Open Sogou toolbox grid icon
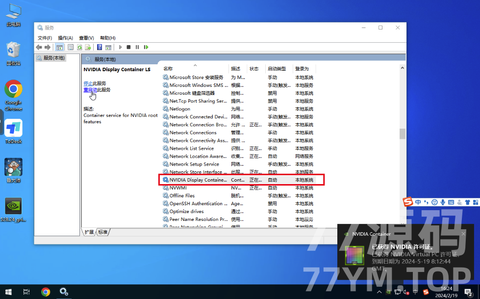This screenshot has height=299, width=480. [476, 202]
